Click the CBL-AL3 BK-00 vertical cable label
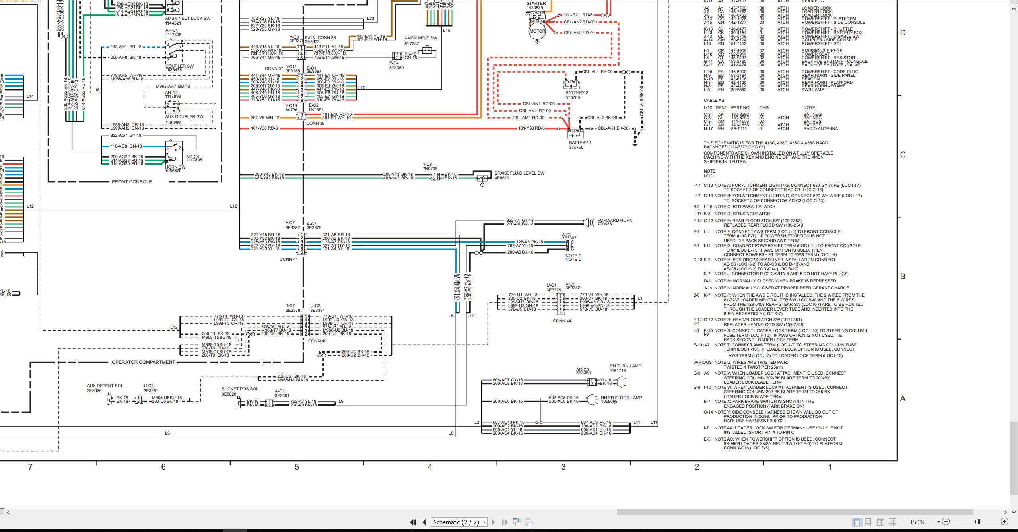 (x=642, y=101)
